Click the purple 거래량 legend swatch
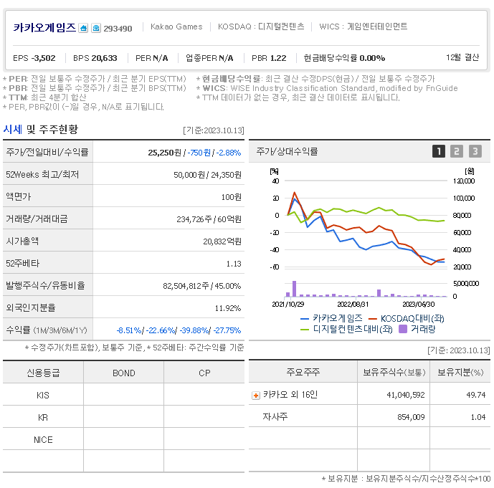 click(403, 330)
